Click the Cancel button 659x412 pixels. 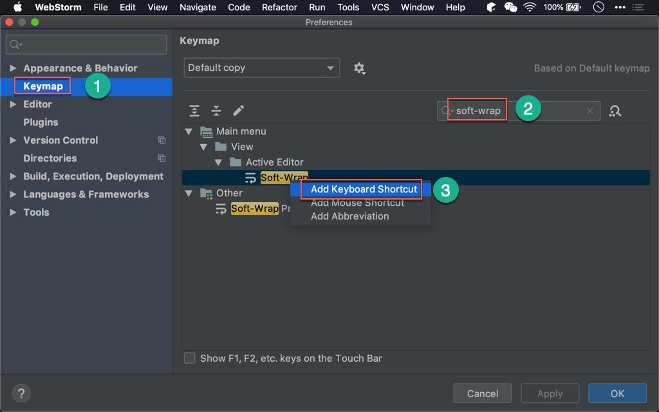pos(483,393)
